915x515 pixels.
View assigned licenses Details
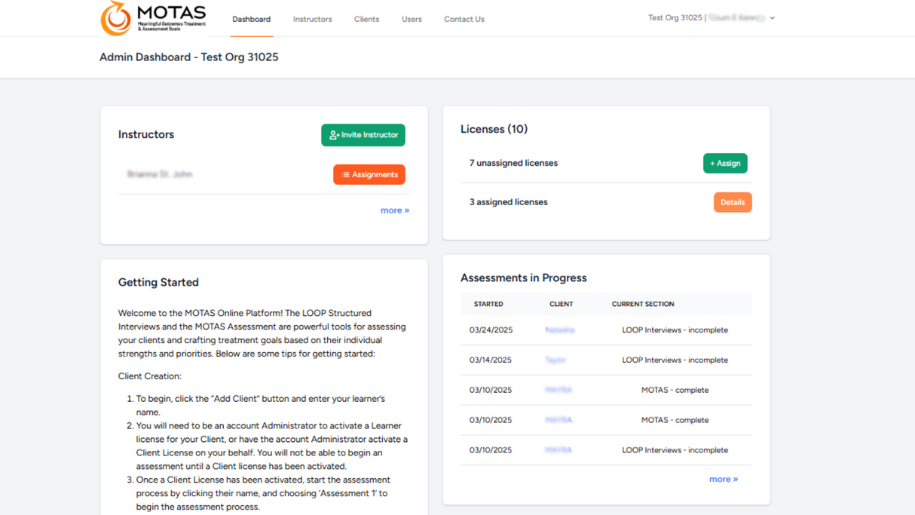coord(732,202)
